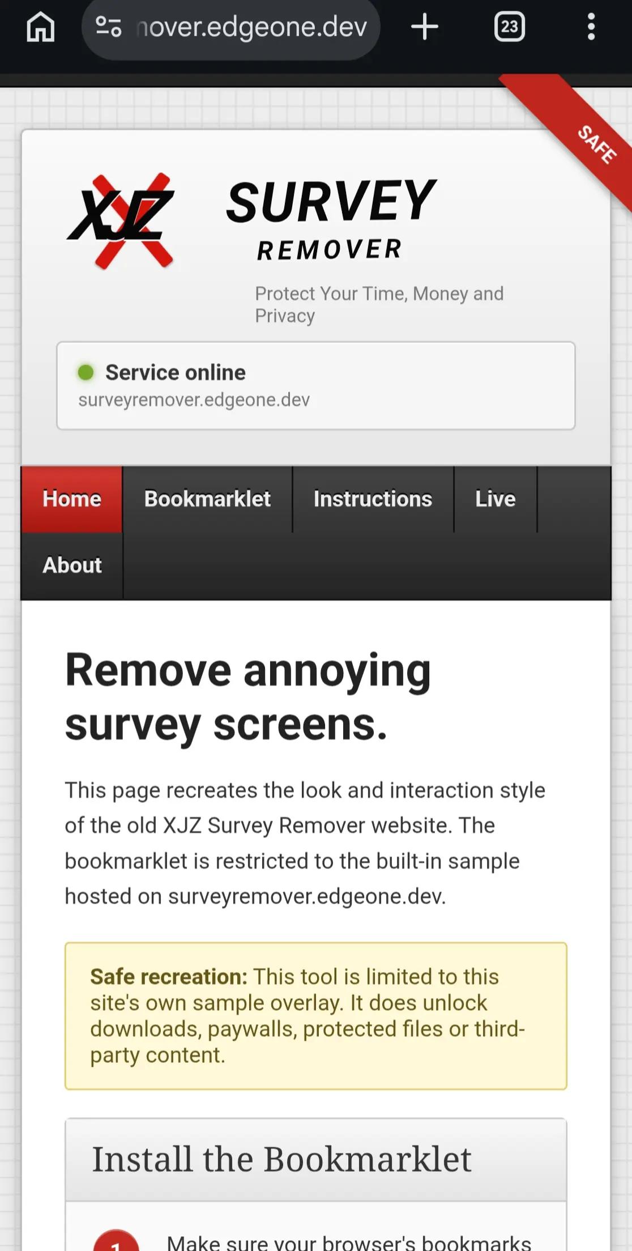632x1251 pixels.
Task: Click the Install the Bookmarklet header
Action: (x=316, y=1159)
